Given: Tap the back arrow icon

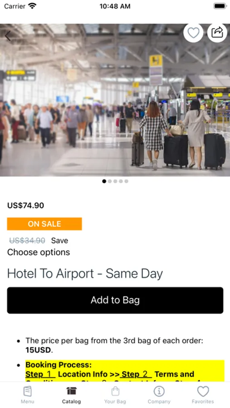Looking at the screenshot, I should [8, 36].
